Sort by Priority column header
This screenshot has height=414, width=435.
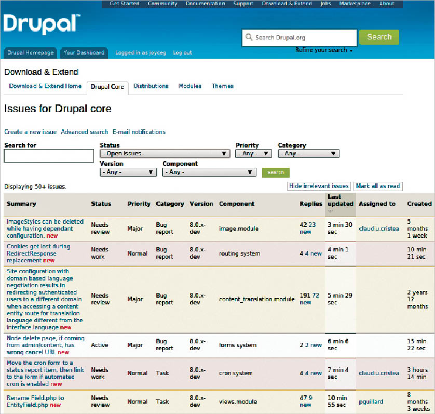point(139,204)
